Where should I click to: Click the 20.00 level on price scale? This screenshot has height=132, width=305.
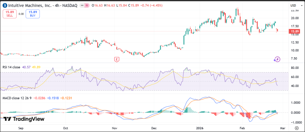[294, 18]
